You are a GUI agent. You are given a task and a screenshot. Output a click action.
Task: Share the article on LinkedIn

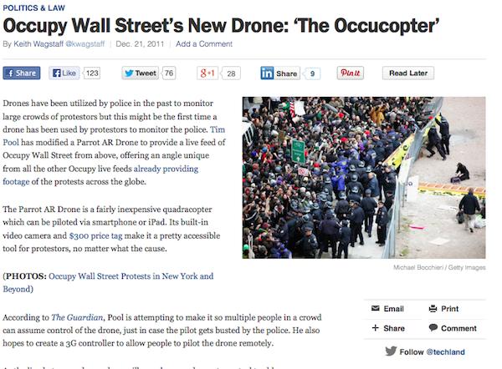[x=280, y=73]
